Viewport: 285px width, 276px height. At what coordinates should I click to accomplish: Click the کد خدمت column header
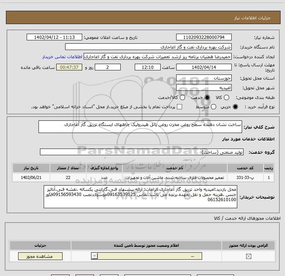click(245, 168)
